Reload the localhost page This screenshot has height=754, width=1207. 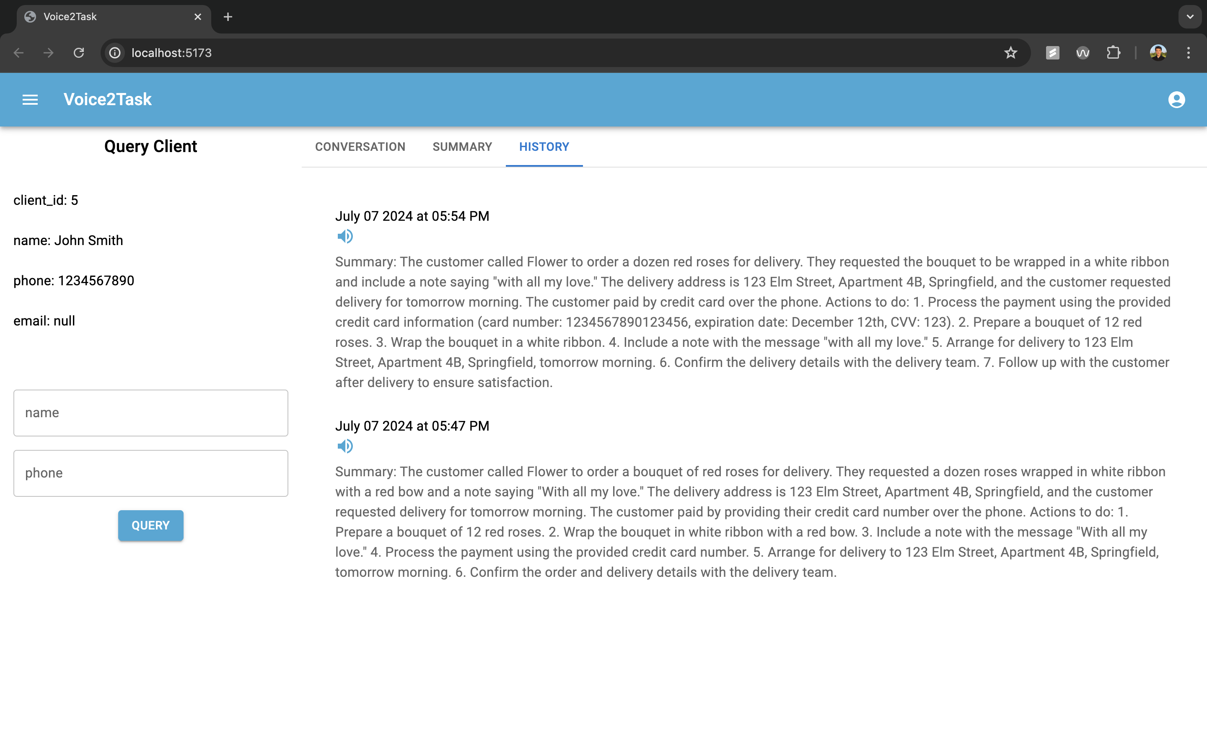tap(79, 53)
